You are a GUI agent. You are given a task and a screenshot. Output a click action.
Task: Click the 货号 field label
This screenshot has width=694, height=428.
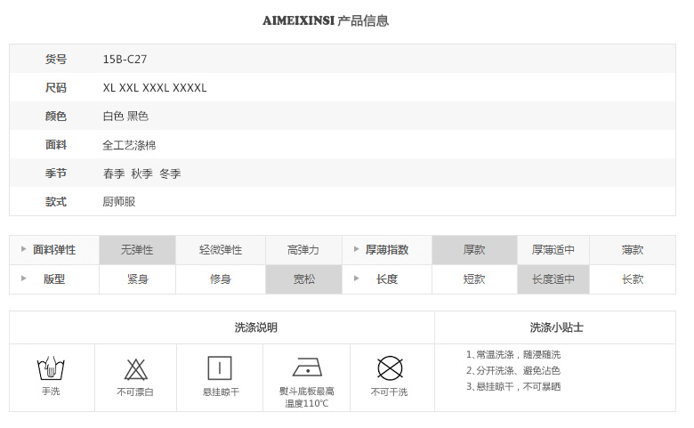[x=56, y=59]
